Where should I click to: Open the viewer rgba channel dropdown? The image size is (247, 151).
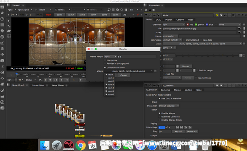pyautogui.click(x=12, y=10)
